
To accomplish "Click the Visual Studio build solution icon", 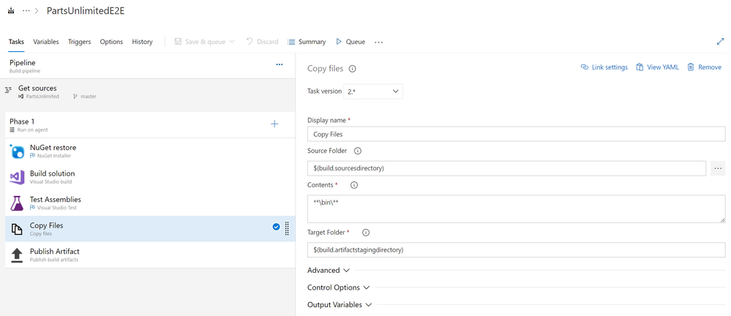I will click(x=17, y=178).
